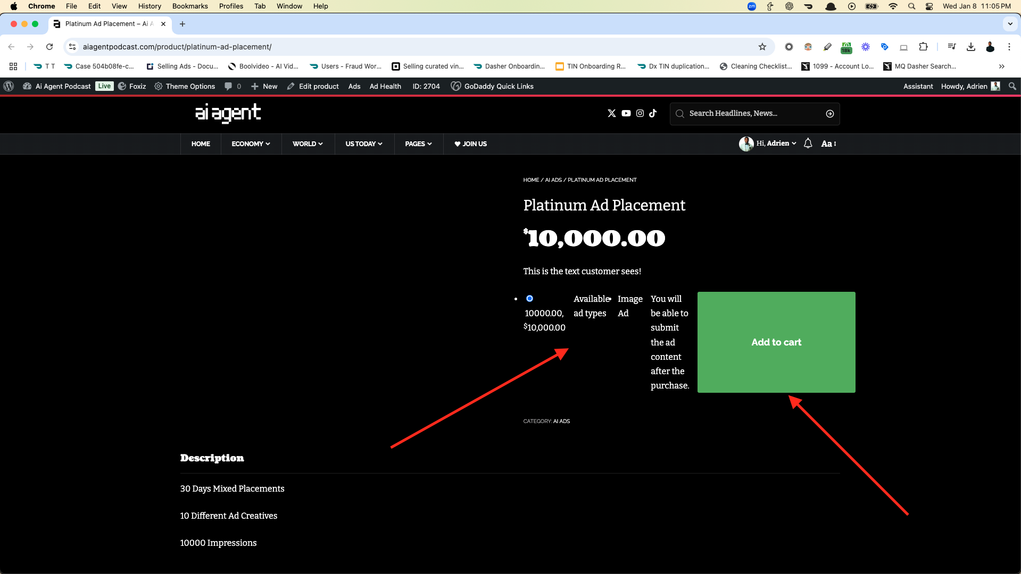Screen dimensions: 1021x574
Task: Submit search with the arrow icon
Action: pos(829,114)
